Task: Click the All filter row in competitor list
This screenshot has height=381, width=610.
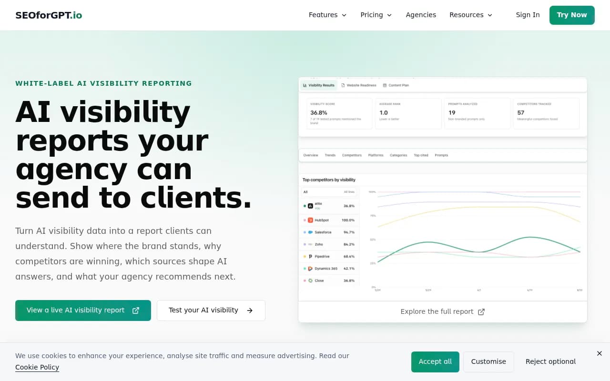Action: [x=329, y=192]
